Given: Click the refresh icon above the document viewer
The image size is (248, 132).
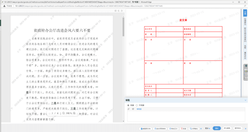Looking at the screenshot, I should [x=119, y=11].
